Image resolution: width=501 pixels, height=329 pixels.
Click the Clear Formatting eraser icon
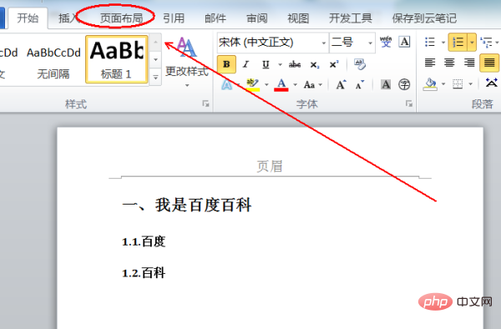(x=360, y=64)
